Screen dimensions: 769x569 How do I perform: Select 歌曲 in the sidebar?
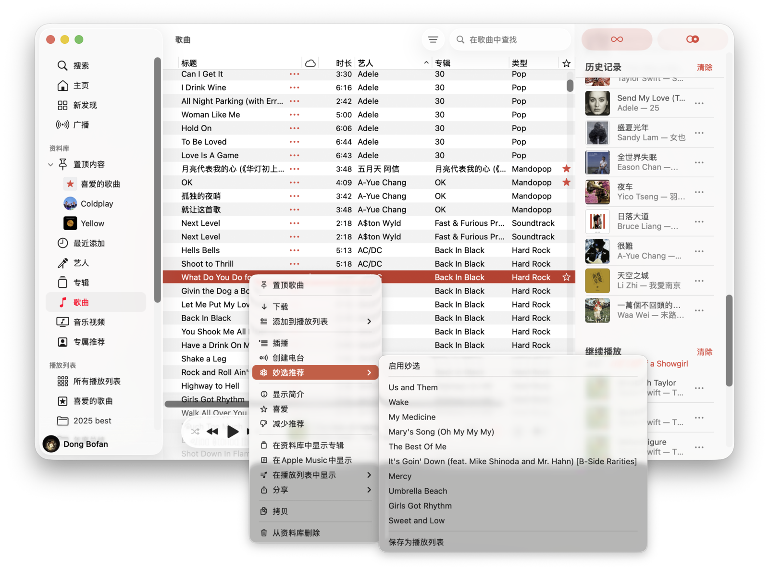[96, 302]
